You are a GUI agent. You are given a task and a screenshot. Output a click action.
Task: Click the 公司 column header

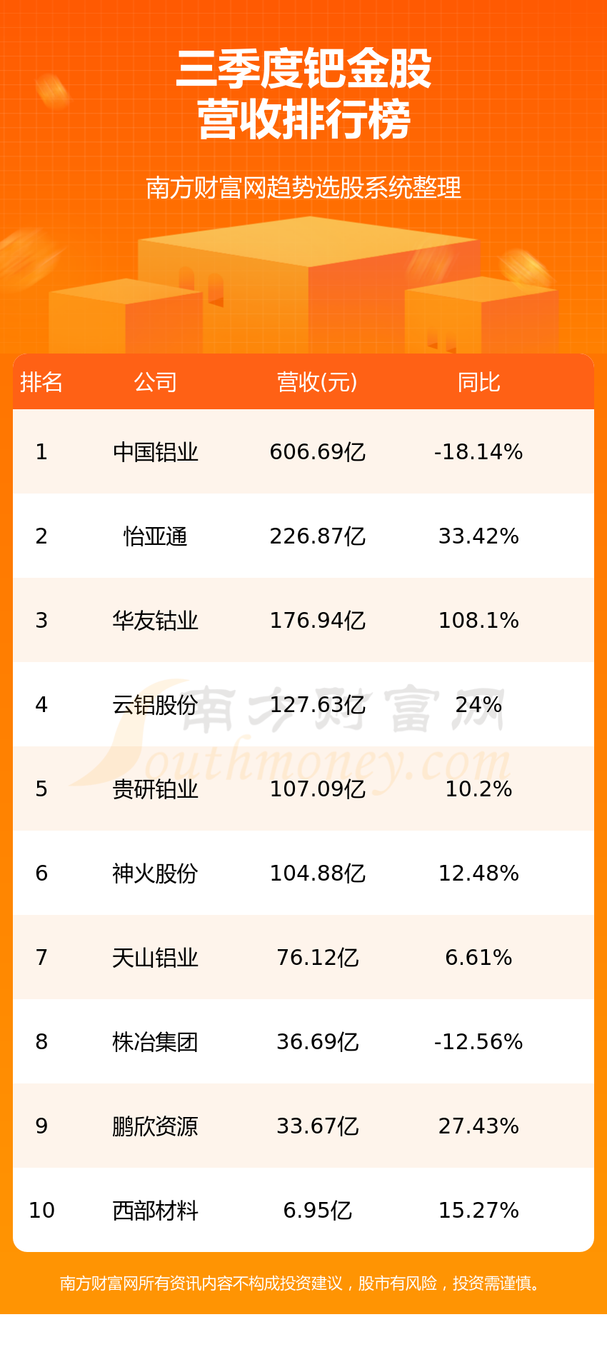click(155, 382)
